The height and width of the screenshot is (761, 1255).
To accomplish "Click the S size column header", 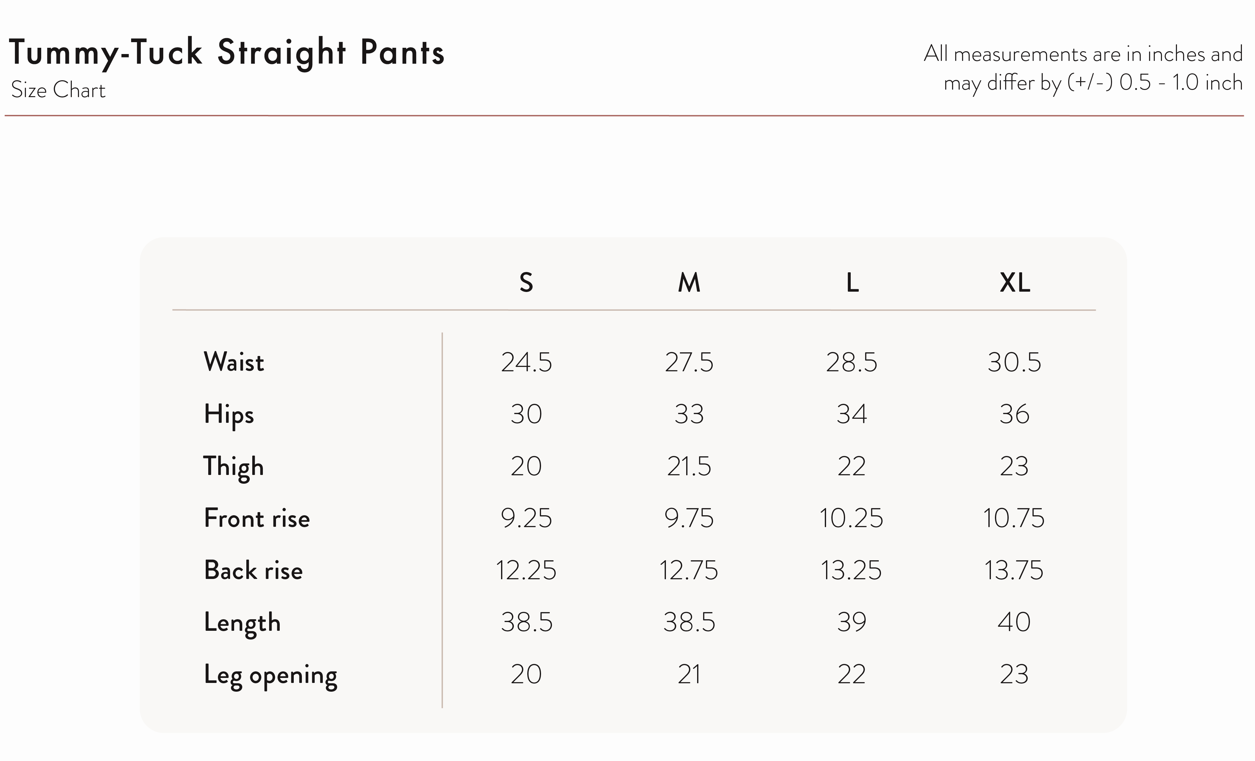I will click(526, 283).
